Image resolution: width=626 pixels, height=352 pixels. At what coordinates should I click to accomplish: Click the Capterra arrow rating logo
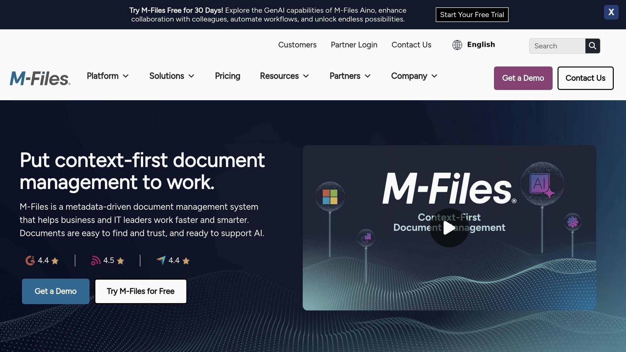pyautogui.click(x=161, y=260)
